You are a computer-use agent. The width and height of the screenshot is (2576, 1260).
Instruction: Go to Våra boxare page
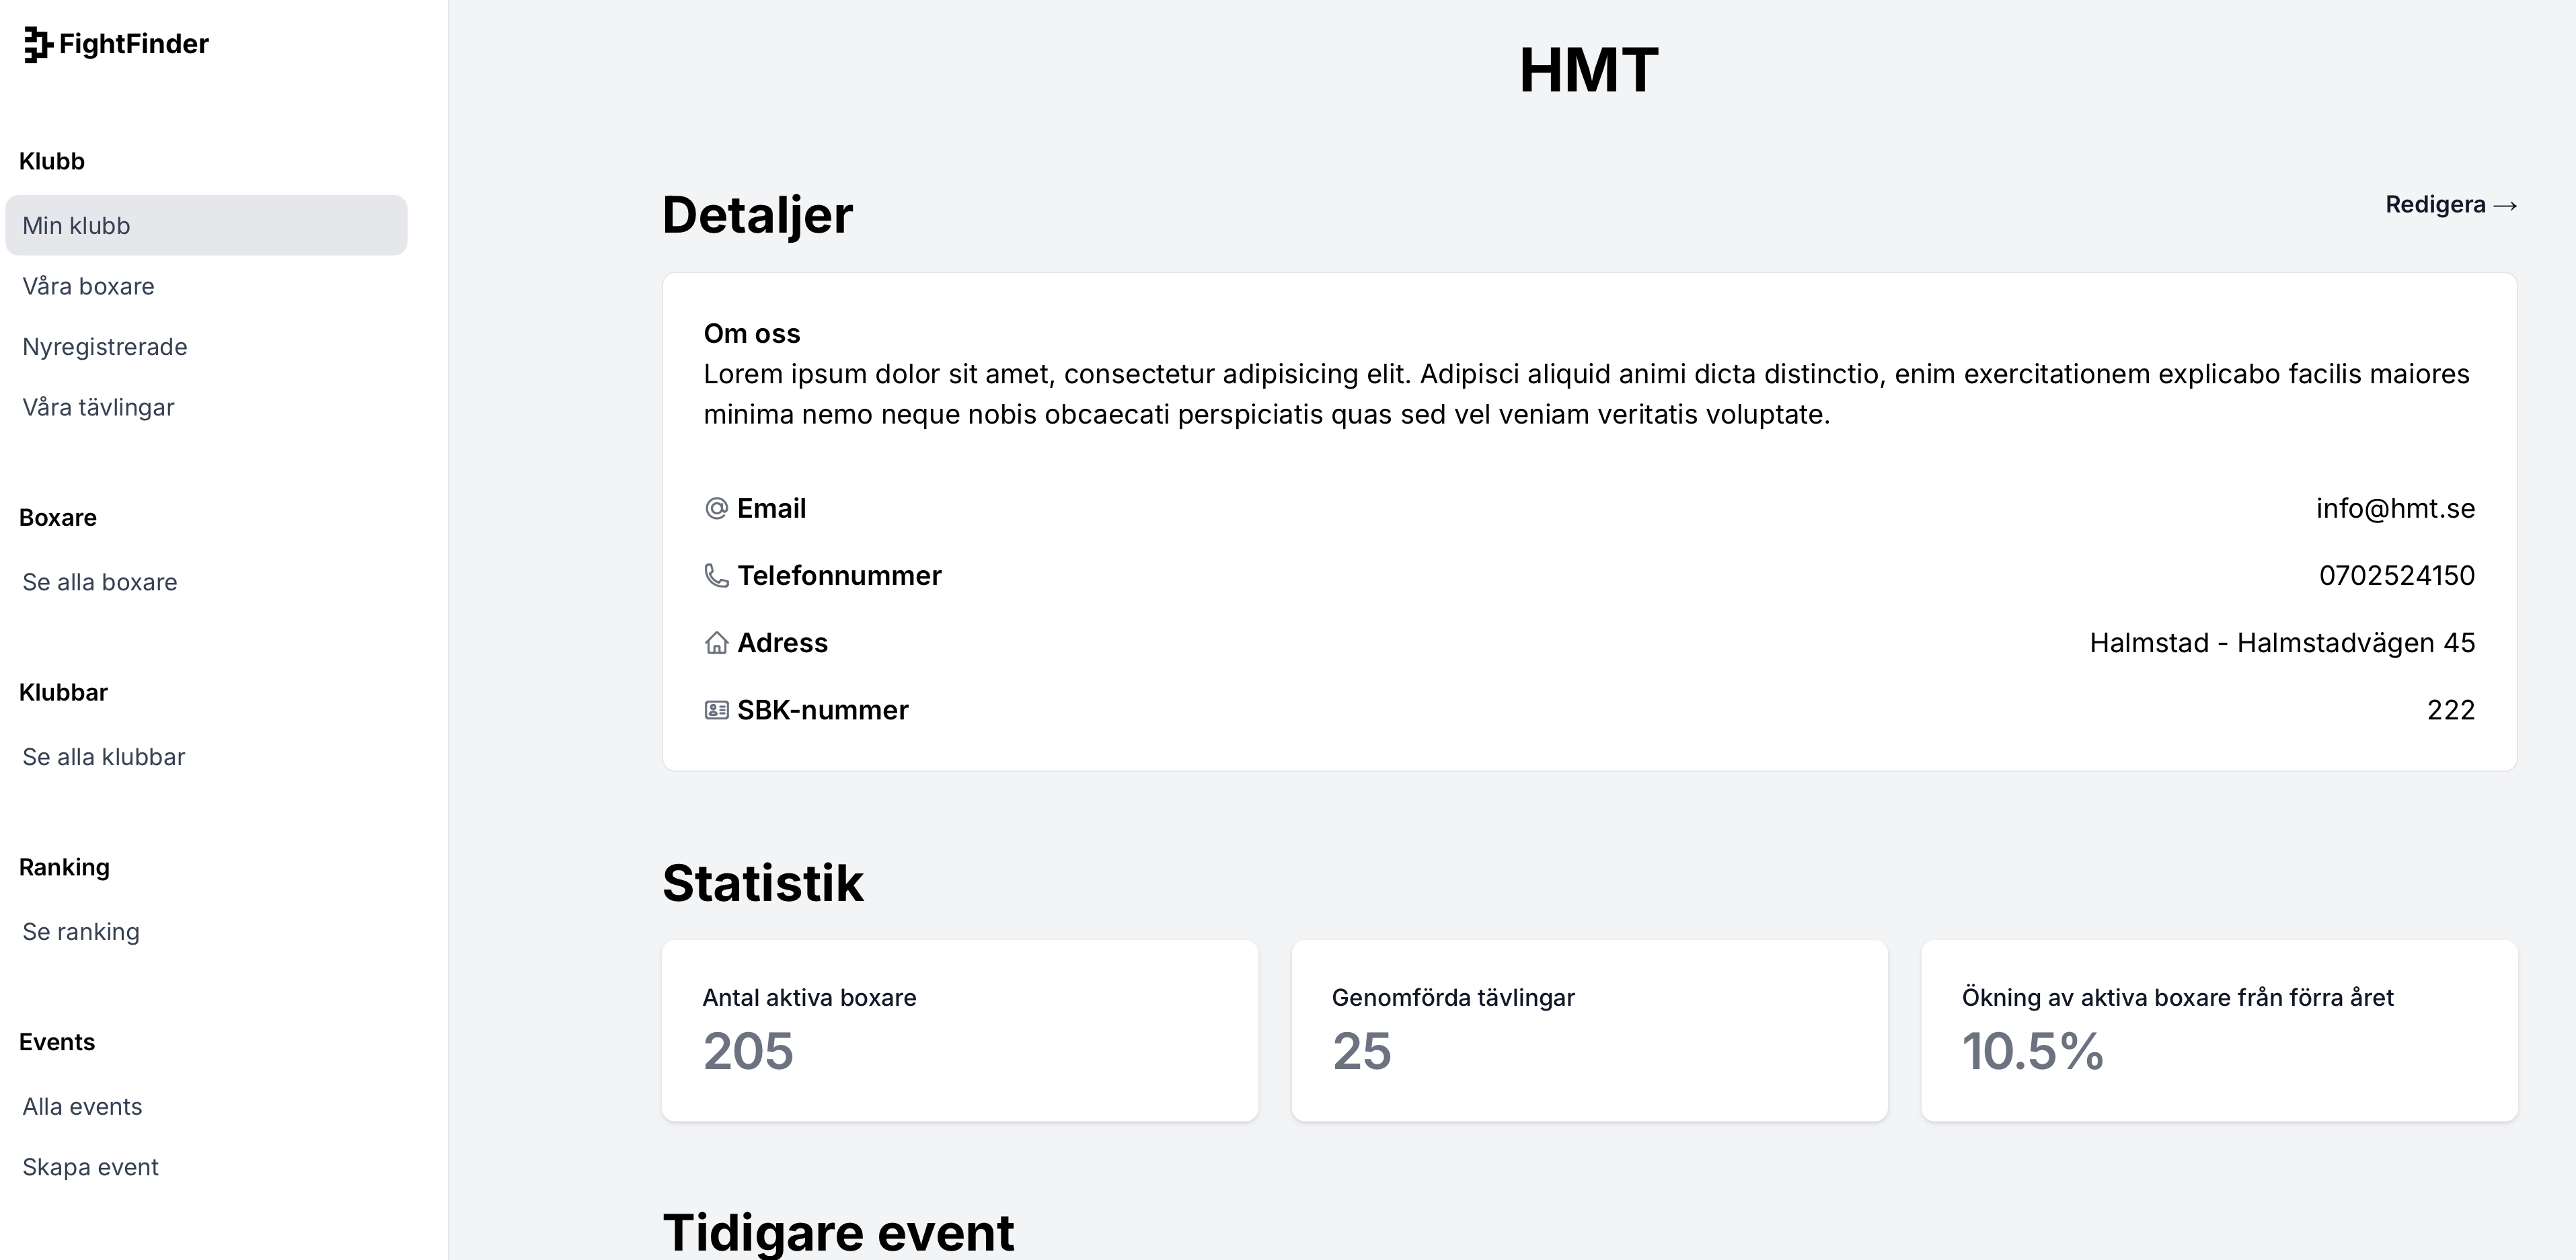(88, 286)
